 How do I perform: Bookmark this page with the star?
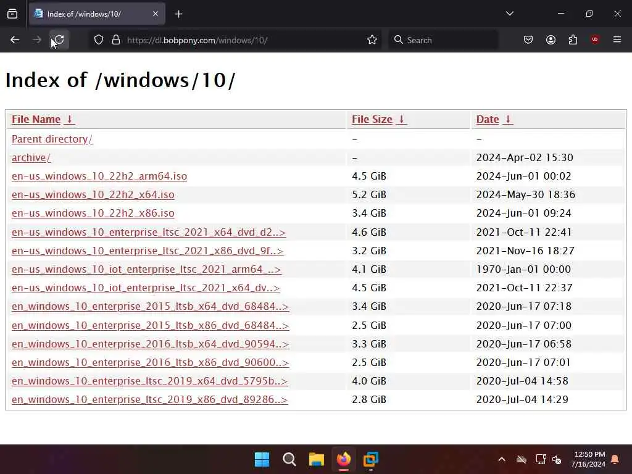372,40
